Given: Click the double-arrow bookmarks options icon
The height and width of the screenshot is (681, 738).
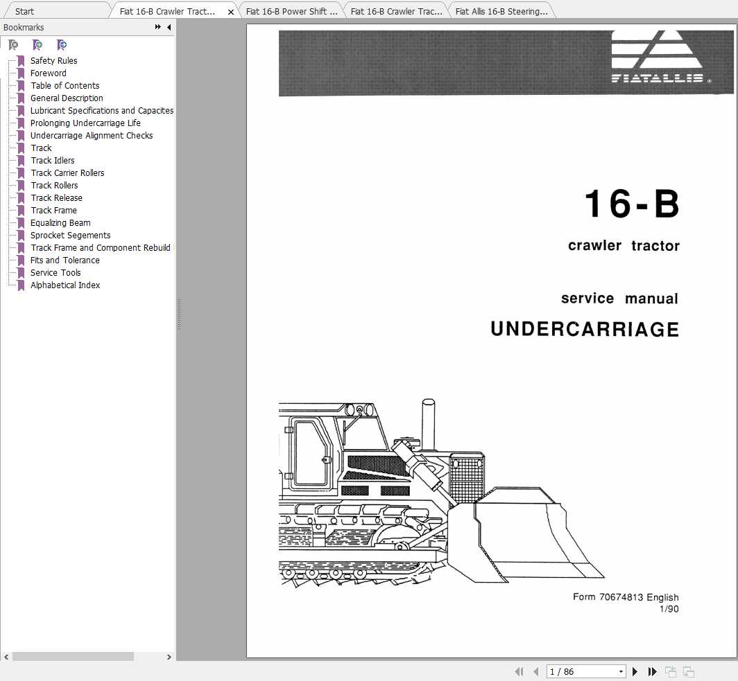Looking at the screenshot, I should pos(157,27).
